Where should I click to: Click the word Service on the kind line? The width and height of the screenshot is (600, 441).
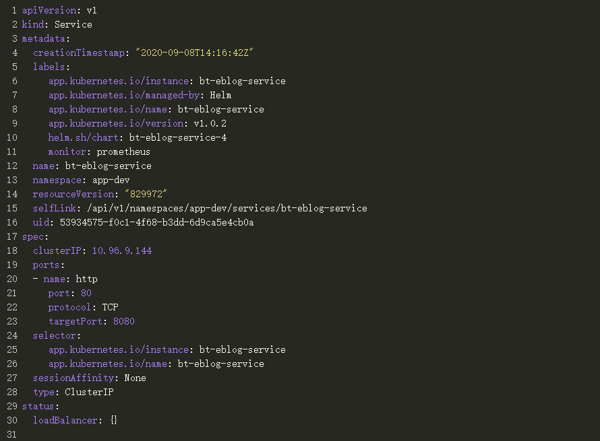coord(73,24)
